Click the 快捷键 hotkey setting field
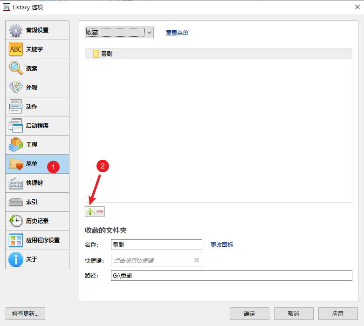Image resolution: width=364 pixels, height=326 pixels. pyautogui.click(x=157, y=261)
